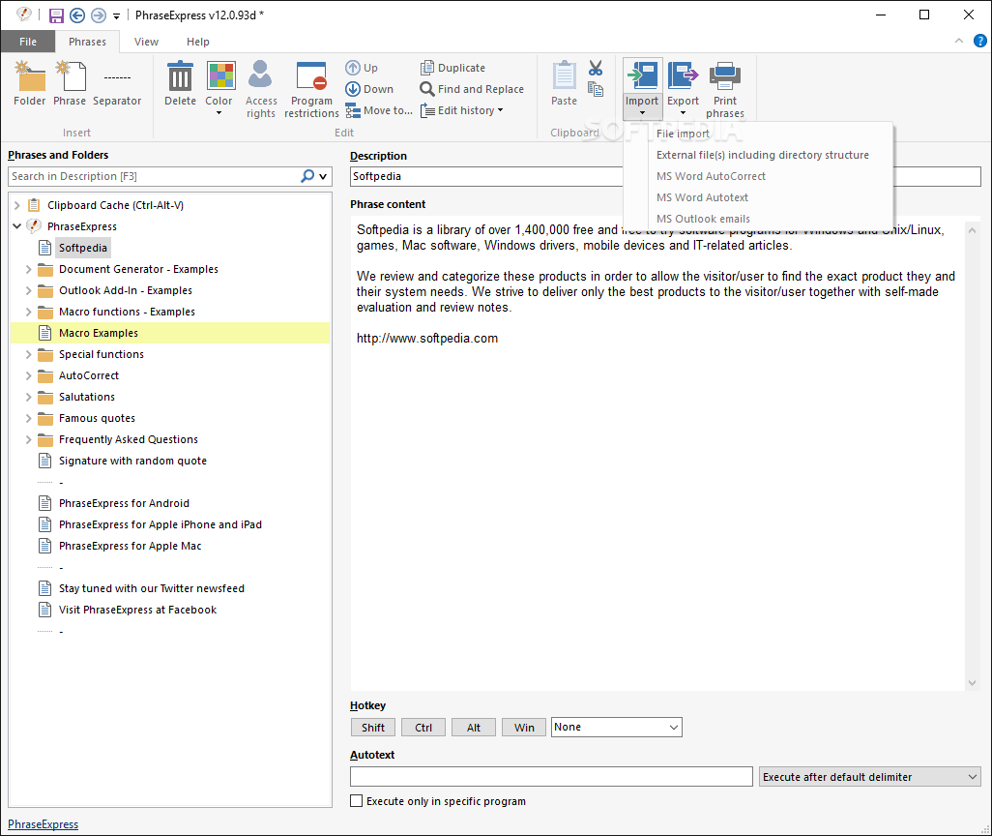
Task: Expand Clipboard Cache tree node
Action: click(x=17, y=205)
